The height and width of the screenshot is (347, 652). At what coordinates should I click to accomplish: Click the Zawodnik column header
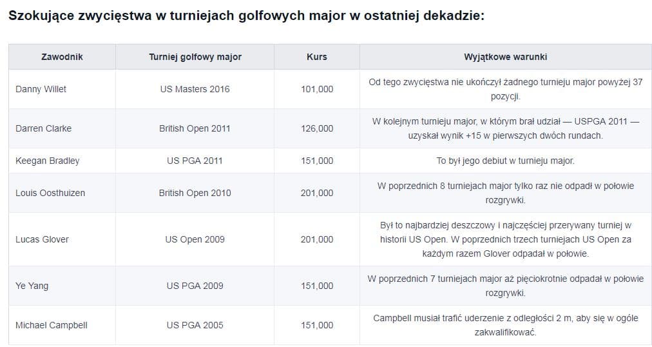click(x=62, y=57)
